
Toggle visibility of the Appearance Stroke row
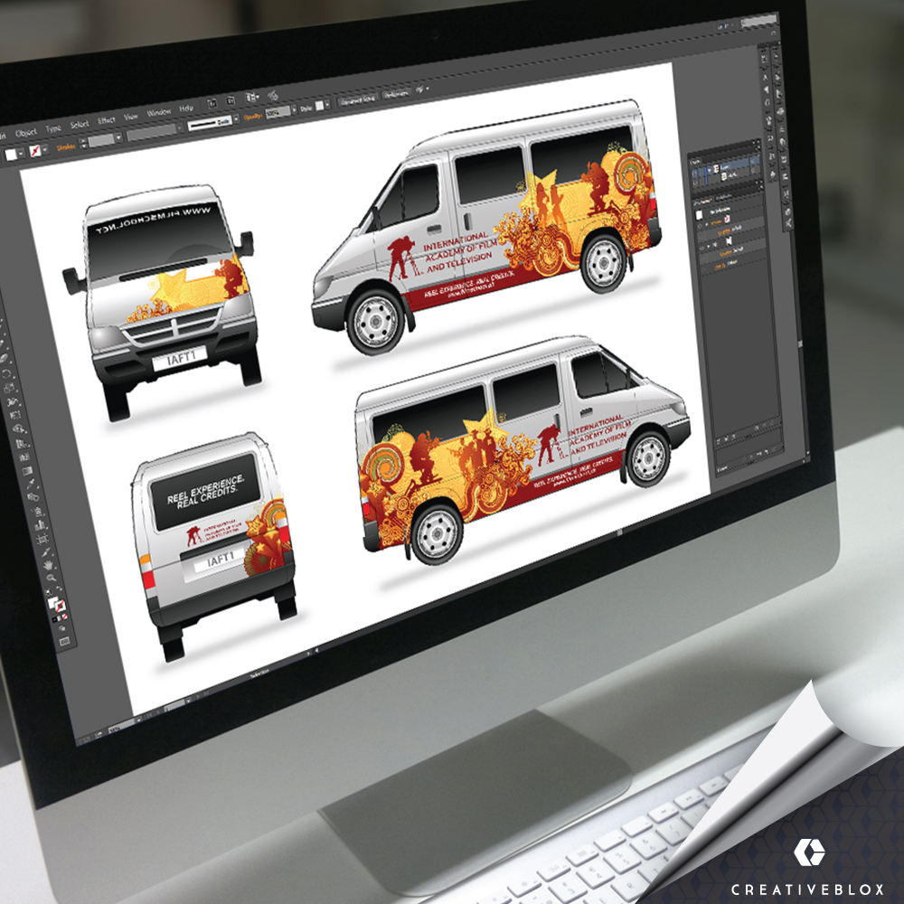[700, 227]
